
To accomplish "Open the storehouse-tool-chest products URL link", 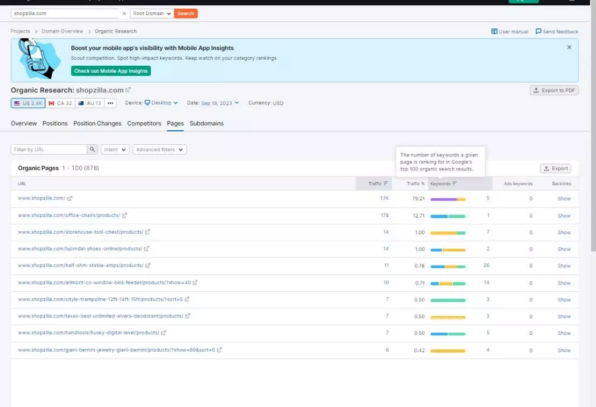I will (80, 232).
